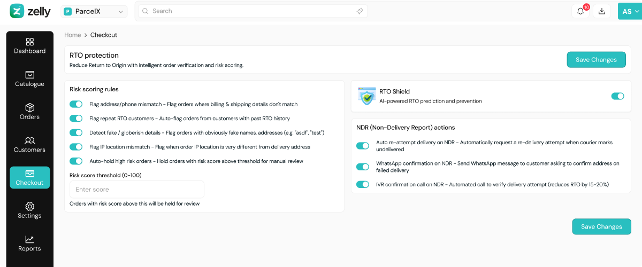The image size is (642, 267).
Task: Toggle Detect fake / gibberish details
Action: (76, 132)
